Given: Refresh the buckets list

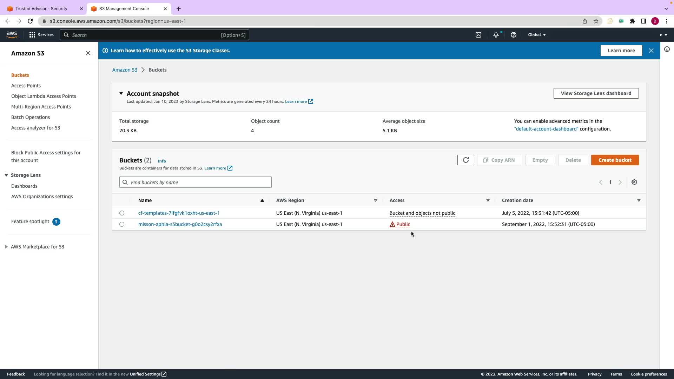Looking at the screenshot, I should pyautogui.click(x=465, y=160).
